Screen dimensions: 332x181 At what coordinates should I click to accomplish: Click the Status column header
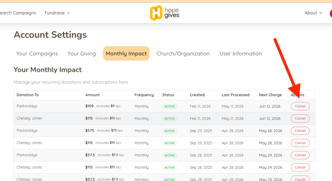[168, 95]
